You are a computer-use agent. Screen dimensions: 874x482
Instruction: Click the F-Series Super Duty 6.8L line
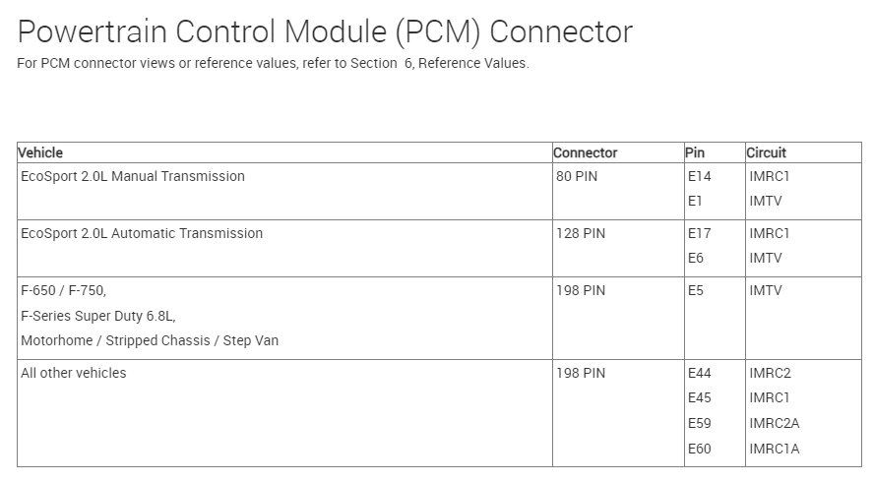tap(98, 316)
